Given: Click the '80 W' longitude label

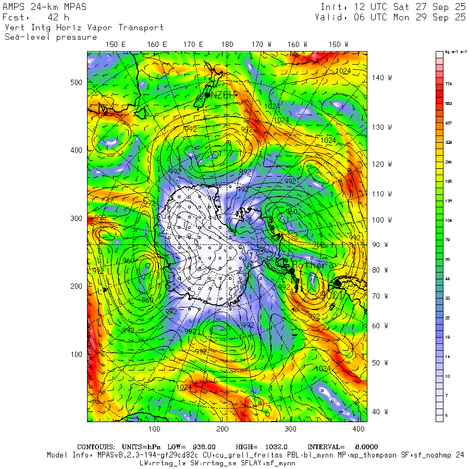Looking at the screenshot, I should pyautogui.click(x=380, y=270).
